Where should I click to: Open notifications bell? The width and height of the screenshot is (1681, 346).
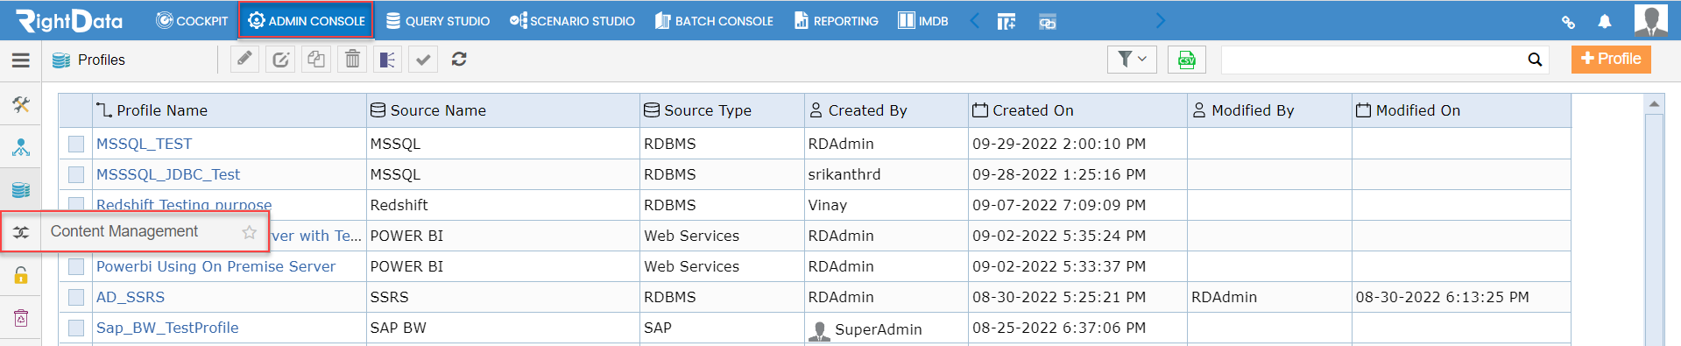[x=1605, y=22]
